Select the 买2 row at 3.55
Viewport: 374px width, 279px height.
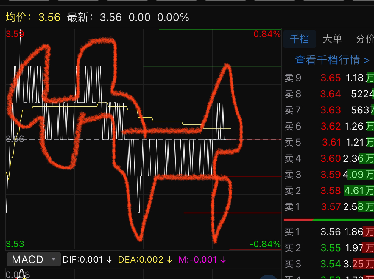[329, 248]
